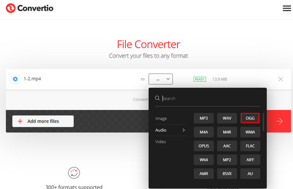Choose M4R format
Image resolution: width=293 pixels, height=189 pixels.
point(227,132)
